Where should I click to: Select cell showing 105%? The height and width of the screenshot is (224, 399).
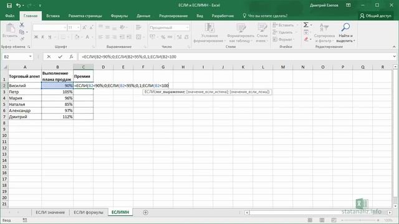coord(57,92)
